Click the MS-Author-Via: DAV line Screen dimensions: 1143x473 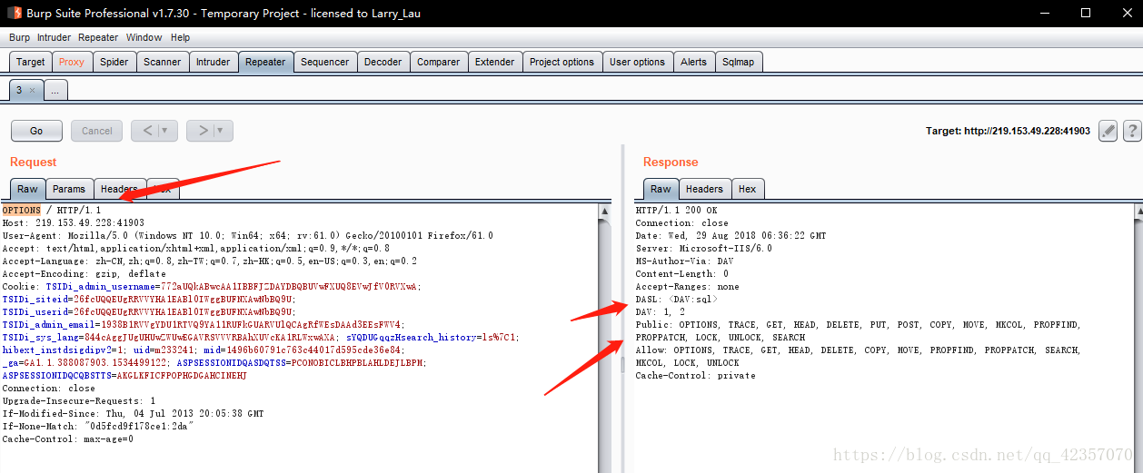[x=684, y=261]
